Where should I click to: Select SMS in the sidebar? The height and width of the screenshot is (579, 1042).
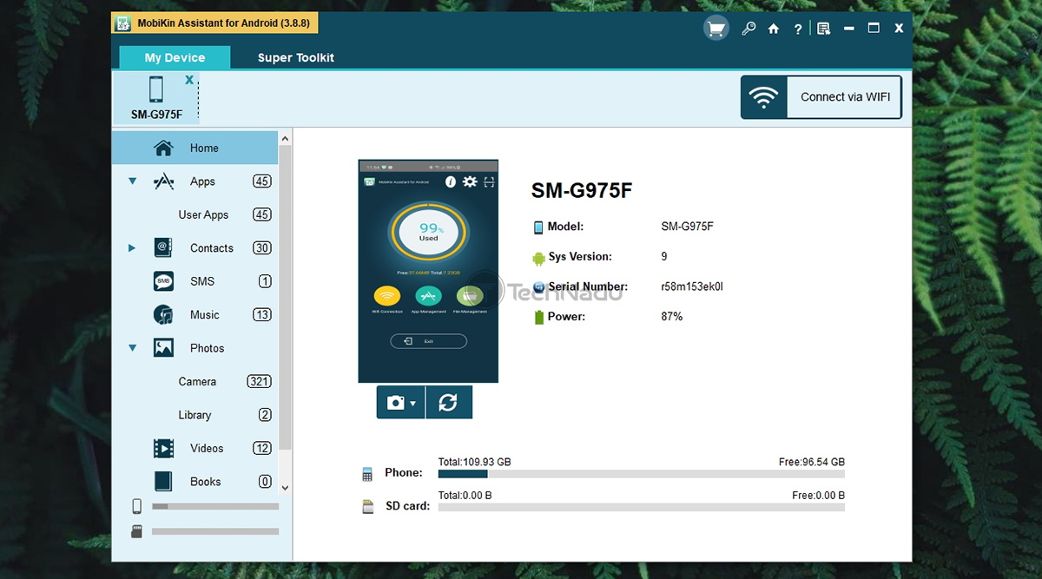click(195, 281)
